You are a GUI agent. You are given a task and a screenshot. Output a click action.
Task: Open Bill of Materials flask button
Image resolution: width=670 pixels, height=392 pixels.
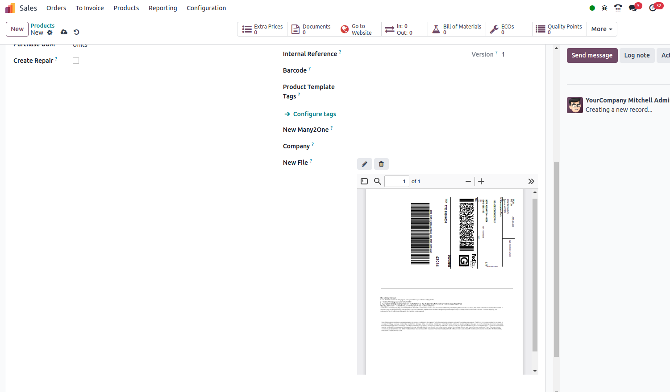tap(457, 29)
